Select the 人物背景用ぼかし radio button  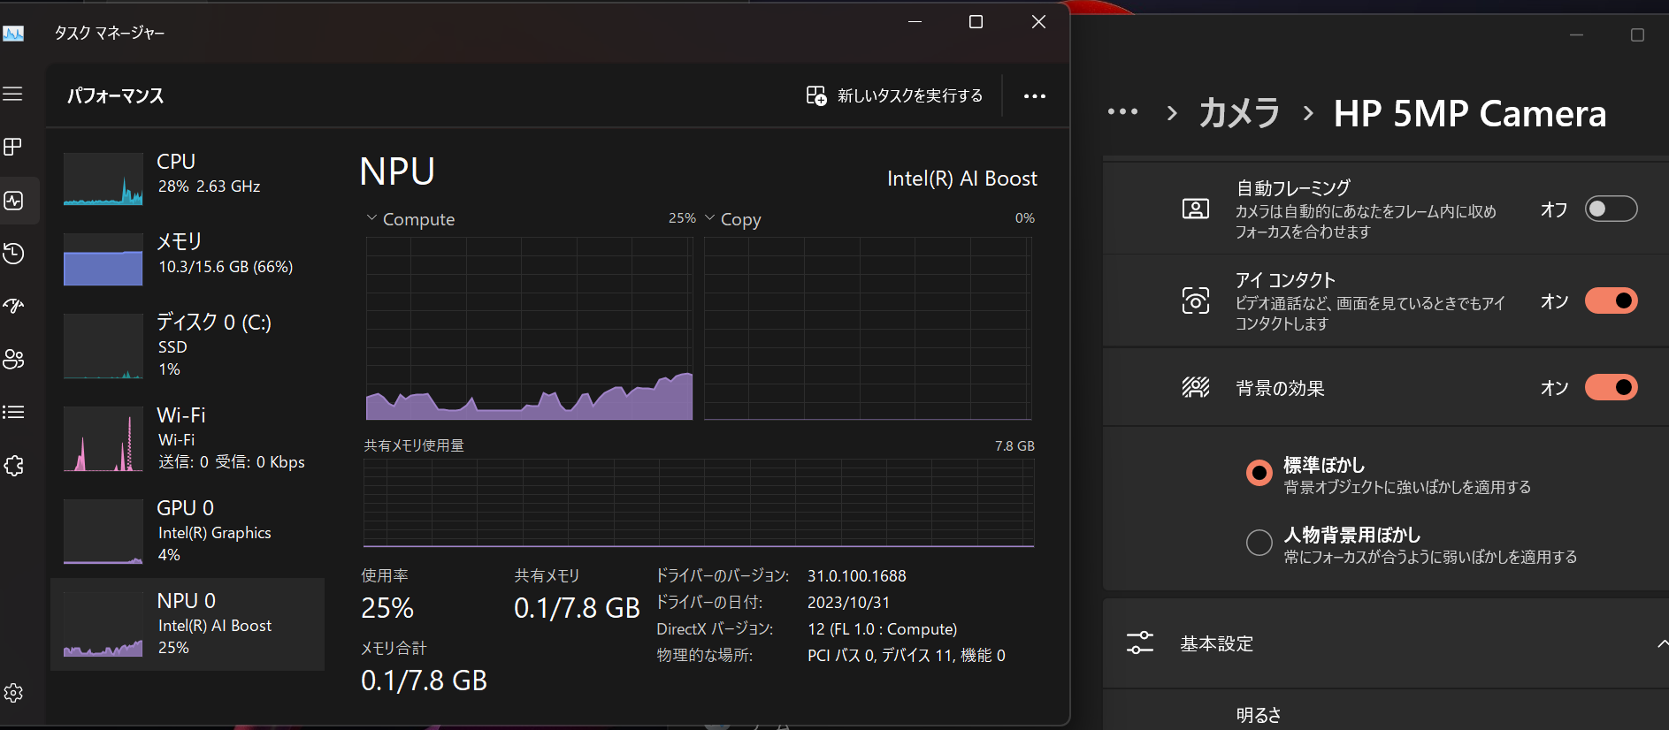pos(1259,542)
